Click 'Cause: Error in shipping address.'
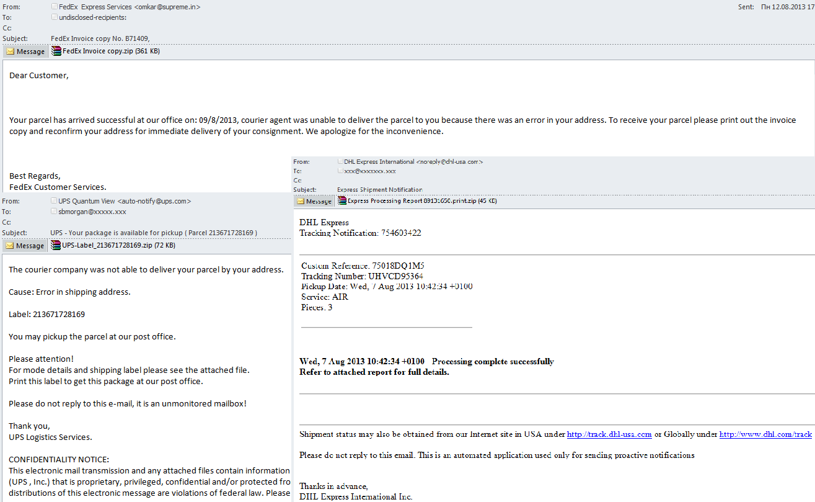 (x=69, y=292)
